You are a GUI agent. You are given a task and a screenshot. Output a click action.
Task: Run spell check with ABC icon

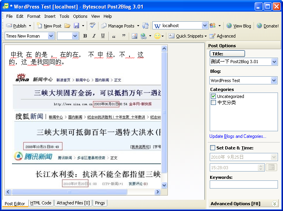tap(92, 26)
